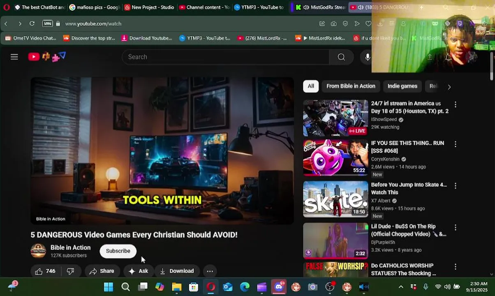The height and width of the screenshot is (296, 495).
Task: Open options for the Lil Dude Bu$$ video
Action: 455,227
